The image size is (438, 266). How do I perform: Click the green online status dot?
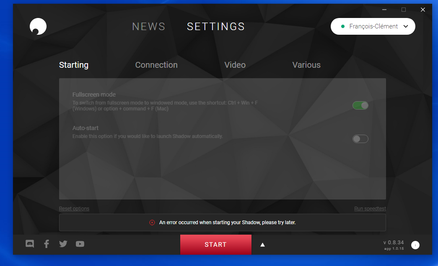click(x=343, y=26)
